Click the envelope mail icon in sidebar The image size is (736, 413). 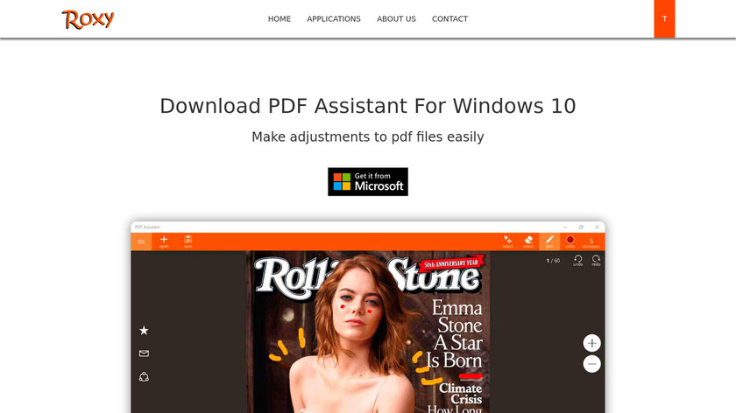tap(144, 353)
